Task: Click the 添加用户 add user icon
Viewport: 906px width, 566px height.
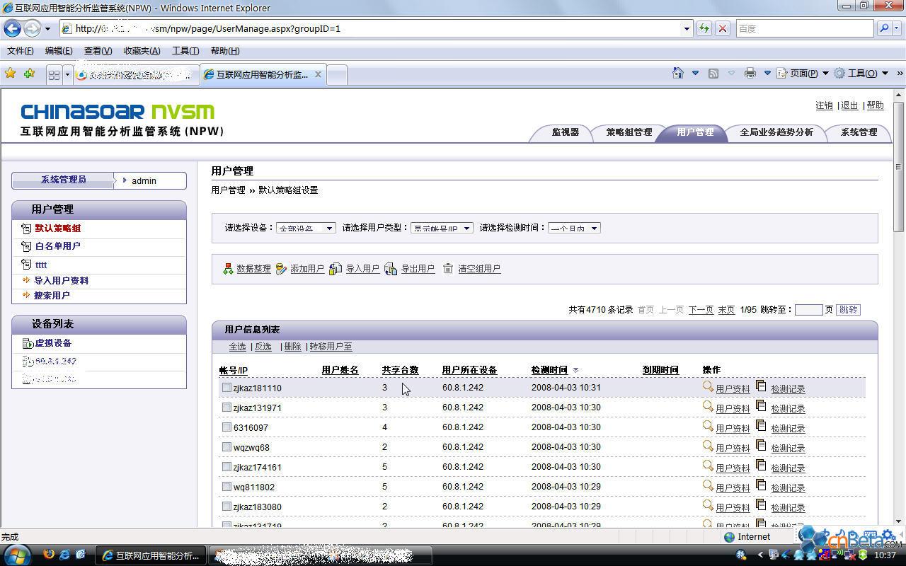Action: click(x=281, y=269)
